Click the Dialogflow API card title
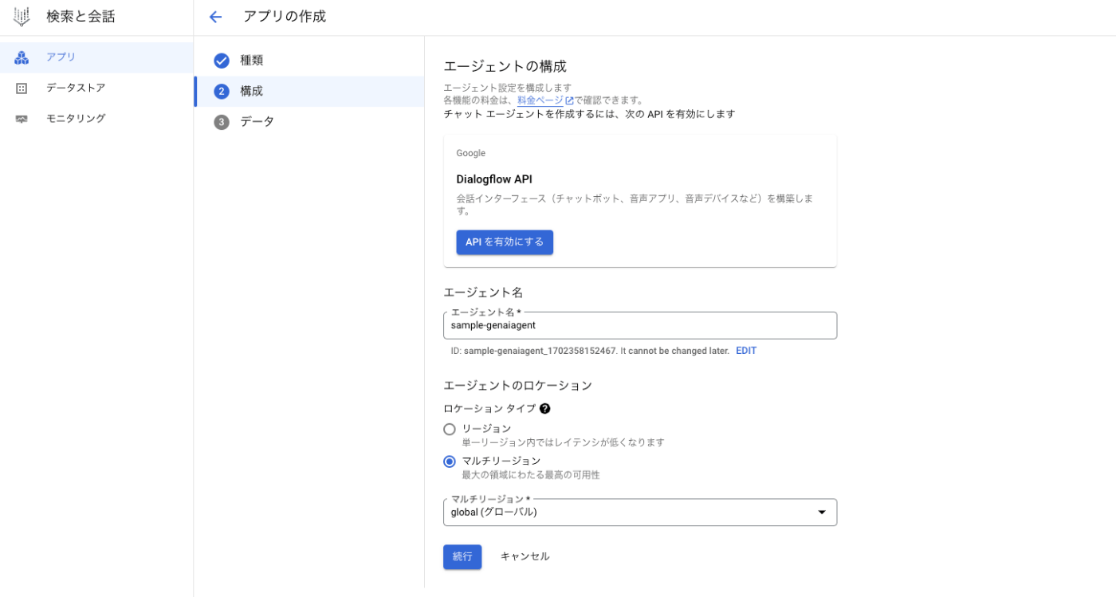The height and width of the screenshot is (597, 1116). 494,179
